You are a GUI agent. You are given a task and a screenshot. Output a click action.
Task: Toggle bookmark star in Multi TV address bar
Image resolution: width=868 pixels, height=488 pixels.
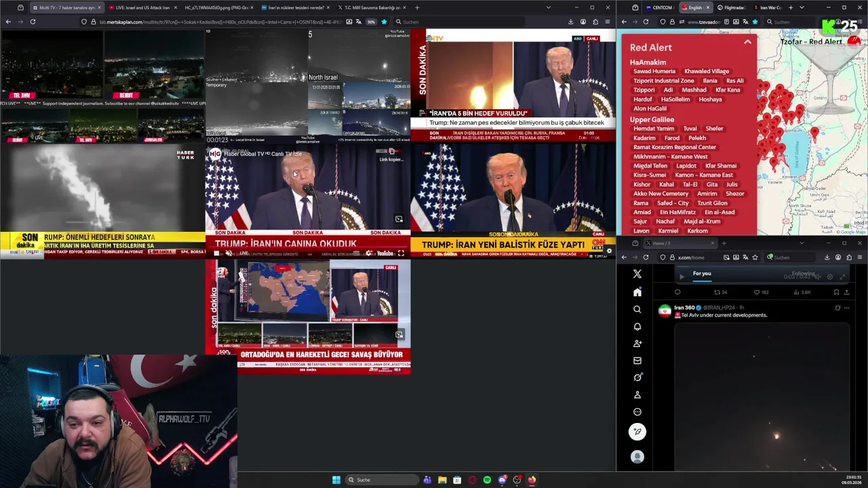click(x=384, y=22)
